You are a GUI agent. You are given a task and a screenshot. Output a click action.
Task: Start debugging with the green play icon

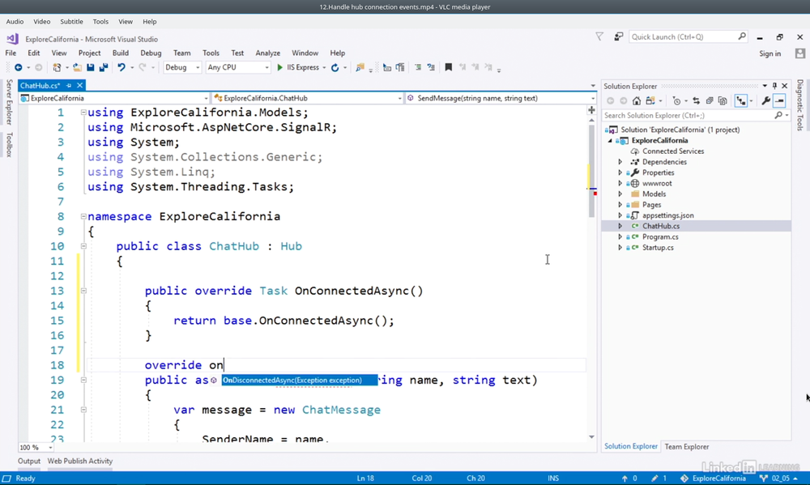pyautogui.click(x=279, y=68)
